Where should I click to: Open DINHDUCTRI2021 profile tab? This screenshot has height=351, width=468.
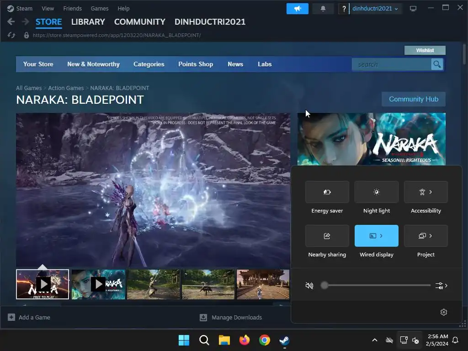point(210,22)
